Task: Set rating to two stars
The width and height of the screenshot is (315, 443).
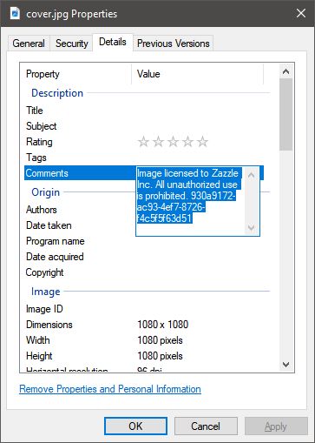Action: tap(158, 142)
